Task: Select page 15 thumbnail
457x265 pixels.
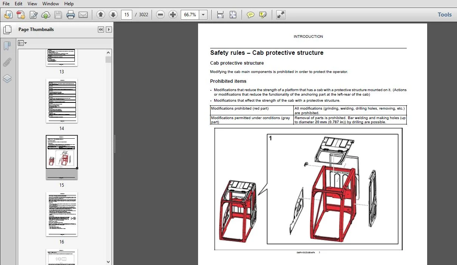Action: click(62, 157)
